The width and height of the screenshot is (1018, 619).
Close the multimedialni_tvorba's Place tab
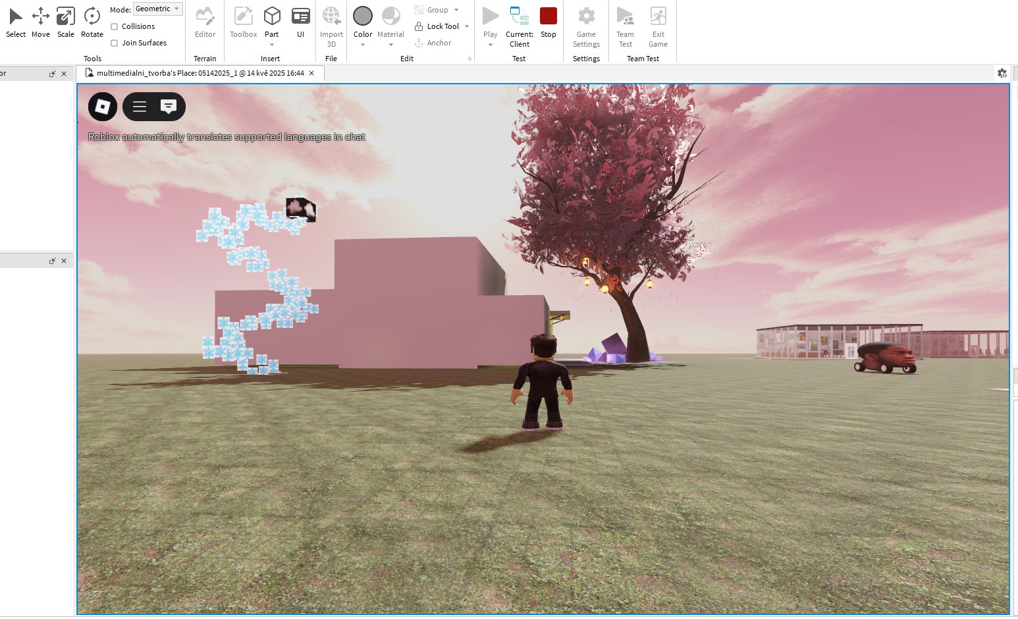tap(312, 73)
